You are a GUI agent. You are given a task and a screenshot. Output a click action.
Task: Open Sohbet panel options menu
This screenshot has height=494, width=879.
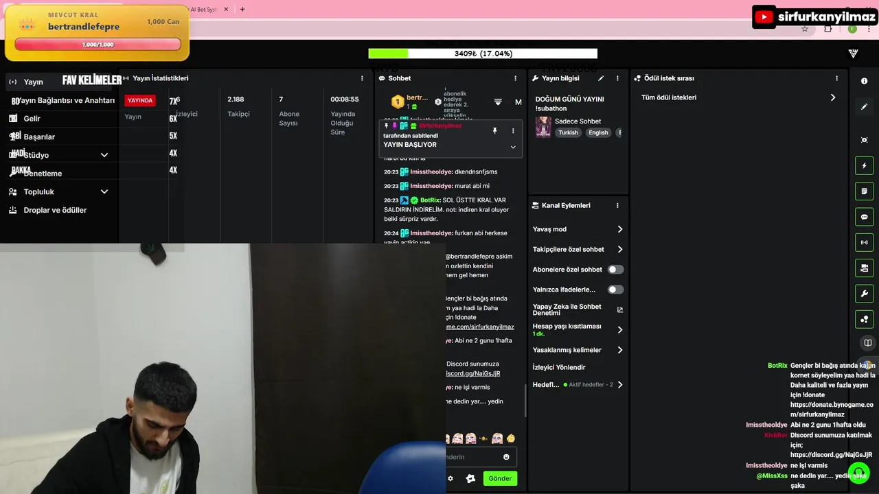(515, 78)
